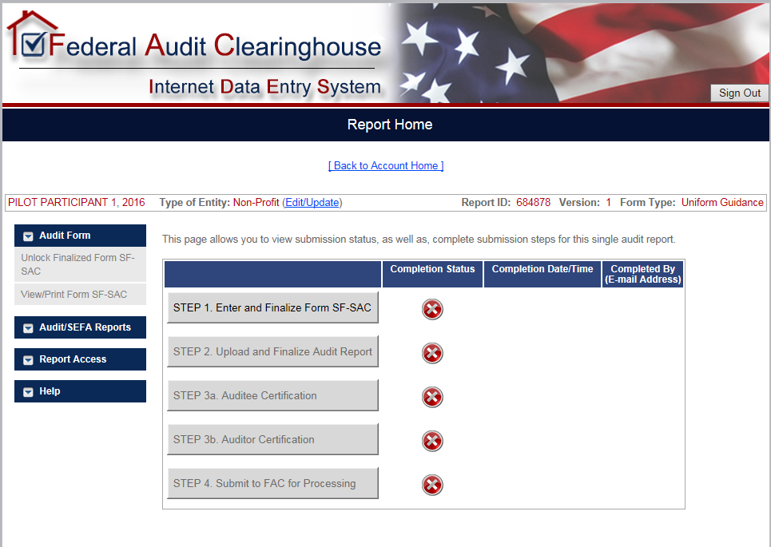The height and width of the screenshot is (547, 771).
Task: Click the Completed By (E-mail Address) header
Action: click(x=642, y=274)
